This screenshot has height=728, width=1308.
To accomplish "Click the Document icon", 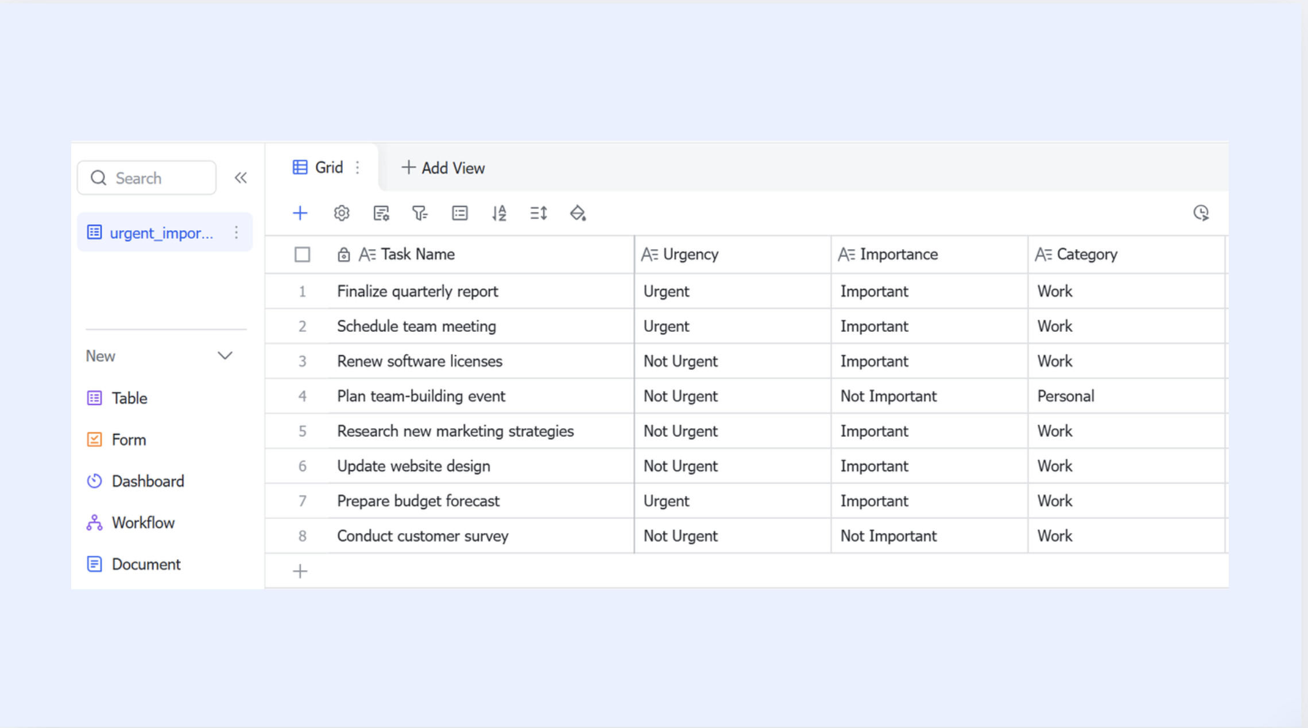I will 94,564.
